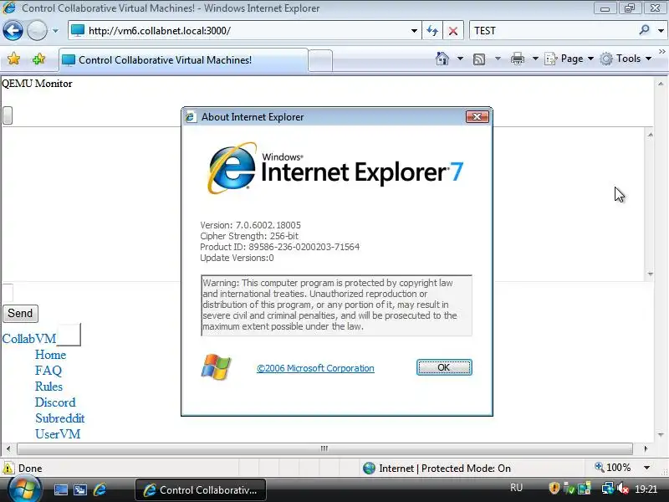
Task: Click the security shield tray icon
Action: tap(554, 488)
